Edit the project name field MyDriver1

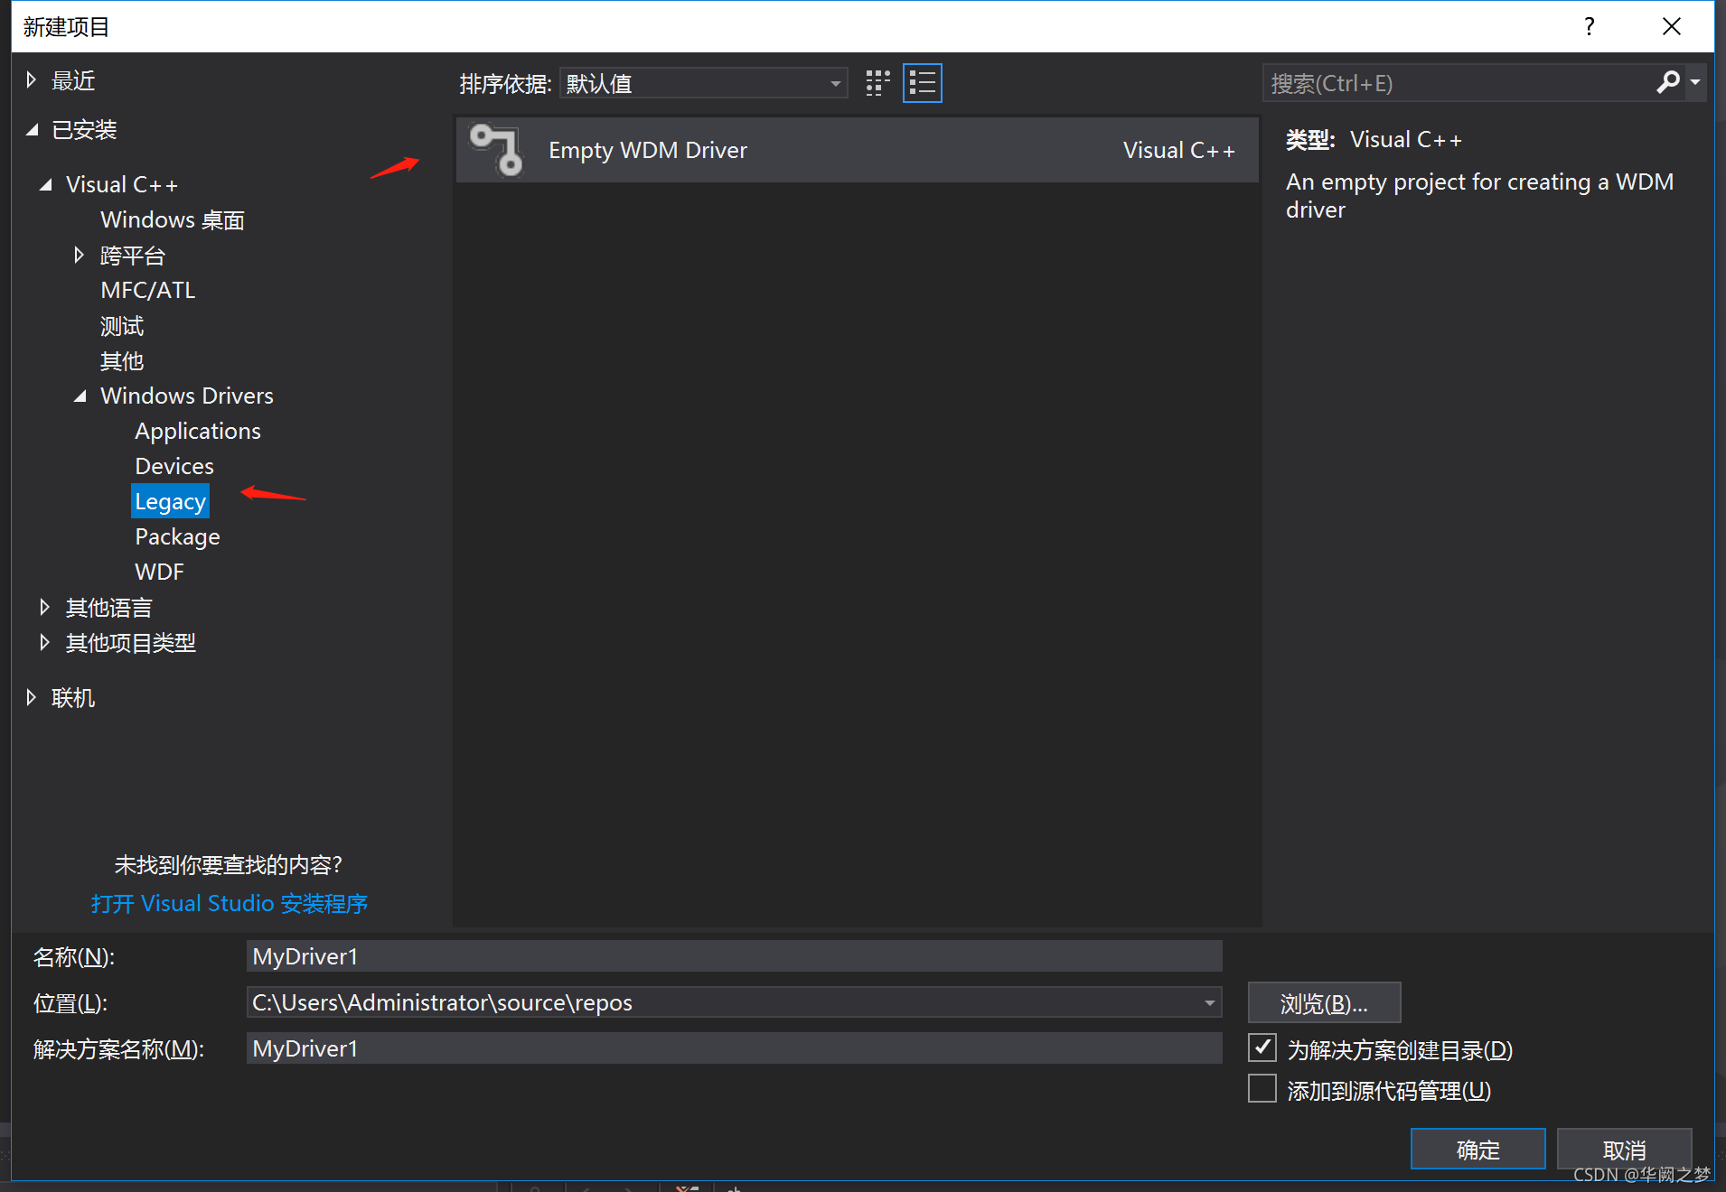734,956
